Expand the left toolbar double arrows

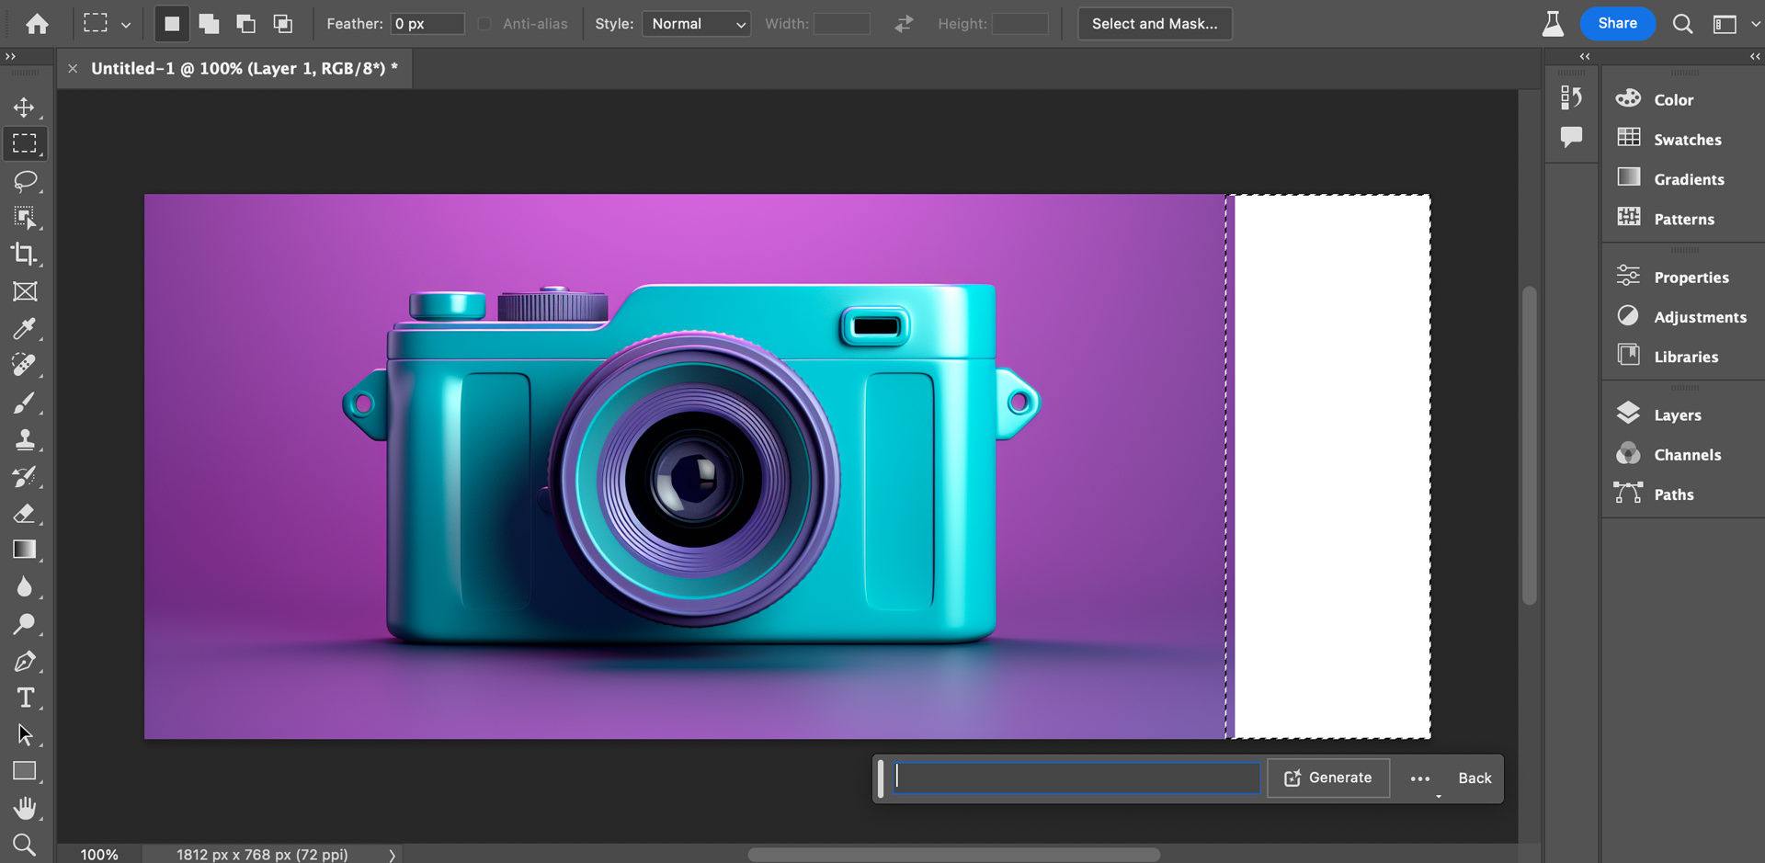pyautogui.click(x=11, y=57)
